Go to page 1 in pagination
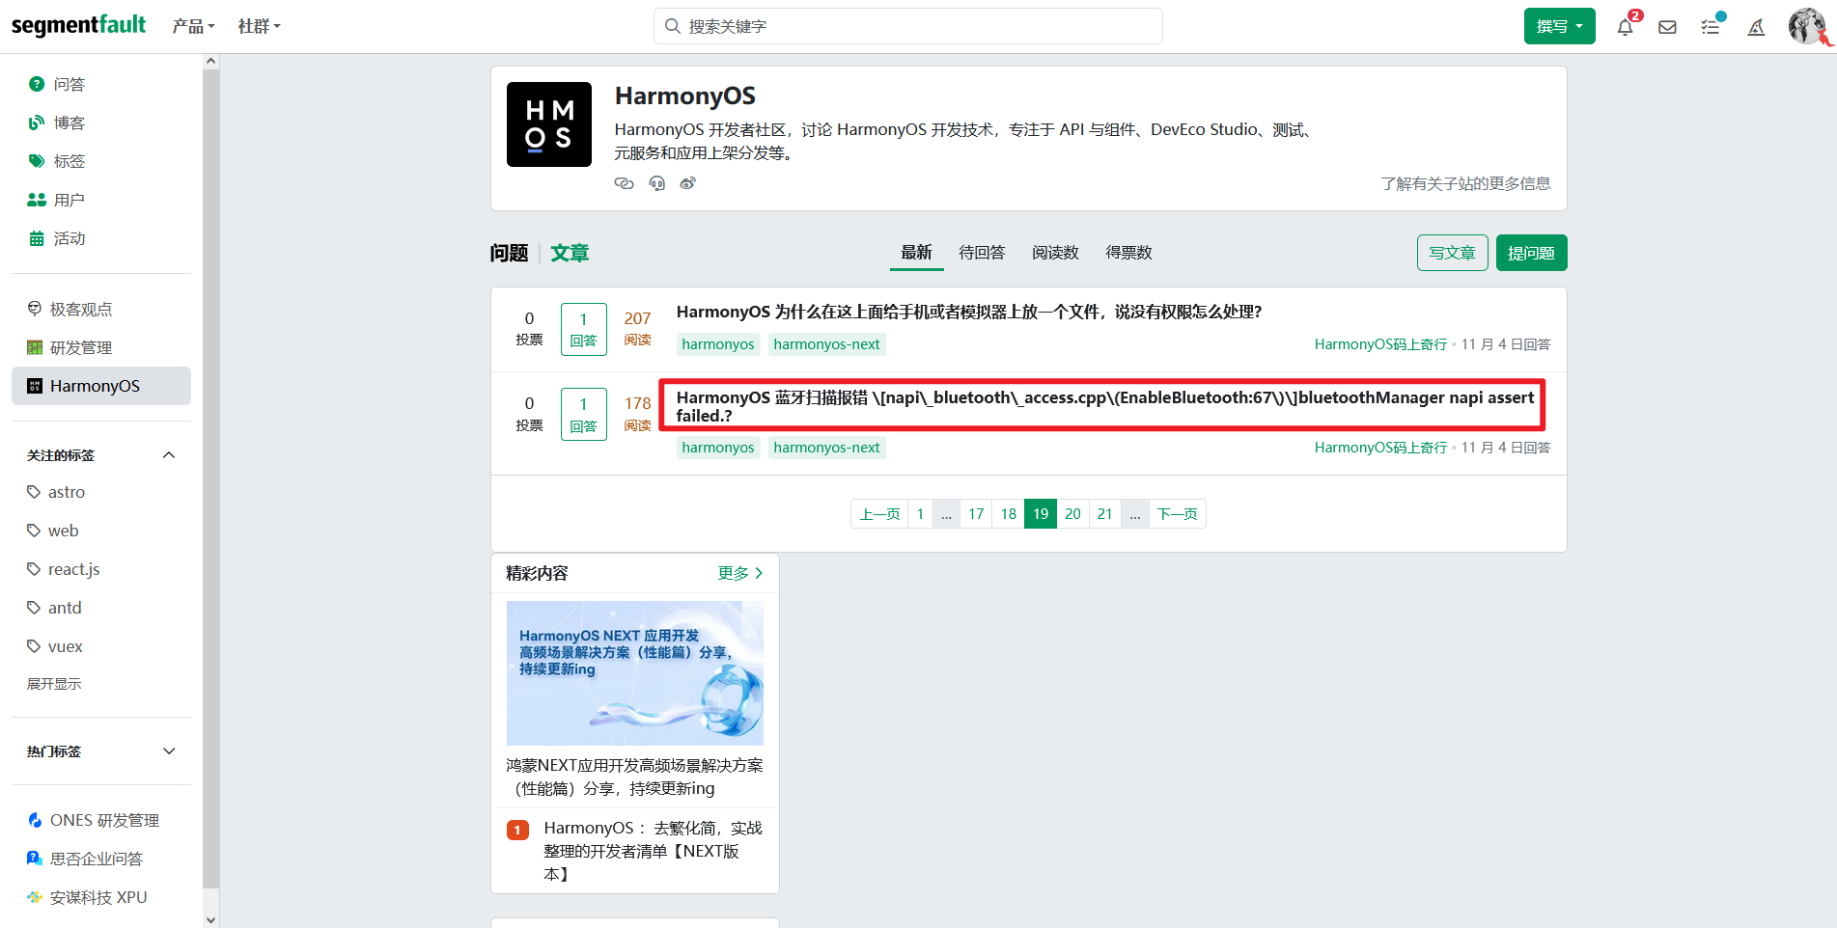The width and height of the screenshot is (1837, 928). (920, 514)
